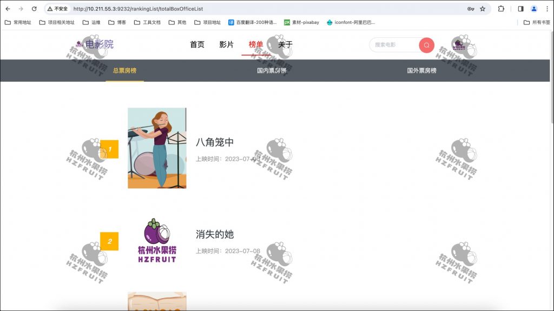Click the browser forward arrow

click(x=21, y=9)
